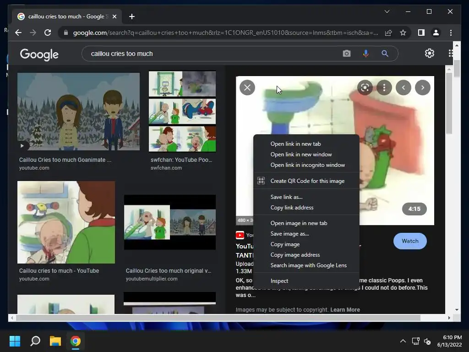Click the youtubemultiplier.com source link

click(152, 279)
